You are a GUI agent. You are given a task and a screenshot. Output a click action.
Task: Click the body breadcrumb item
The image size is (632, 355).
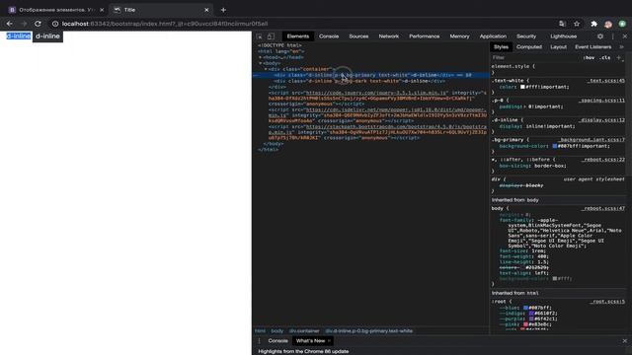click(x=276, y=331)
